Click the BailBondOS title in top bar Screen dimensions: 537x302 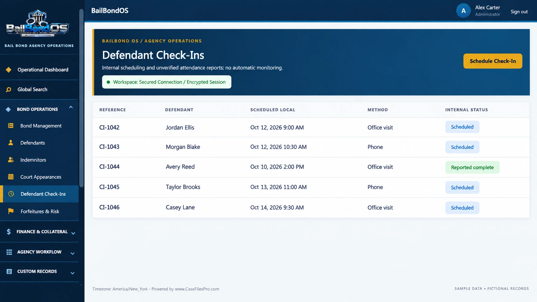(110, 11)
